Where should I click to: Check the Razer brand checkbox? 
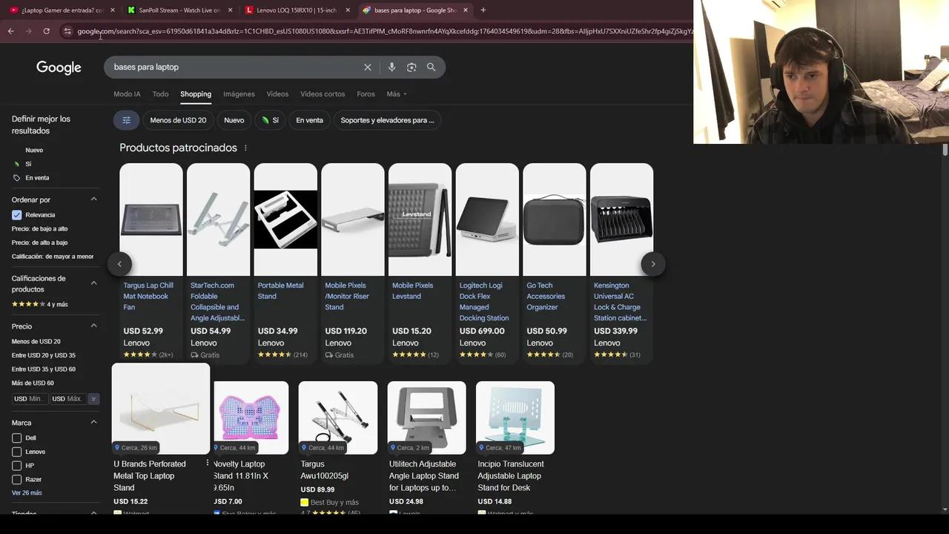16,480
